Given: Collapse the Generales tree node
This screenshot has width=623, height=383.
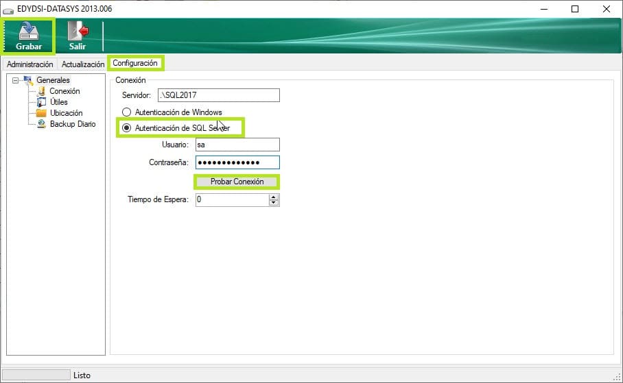Looking at the screenshot, I should [16, 80].
